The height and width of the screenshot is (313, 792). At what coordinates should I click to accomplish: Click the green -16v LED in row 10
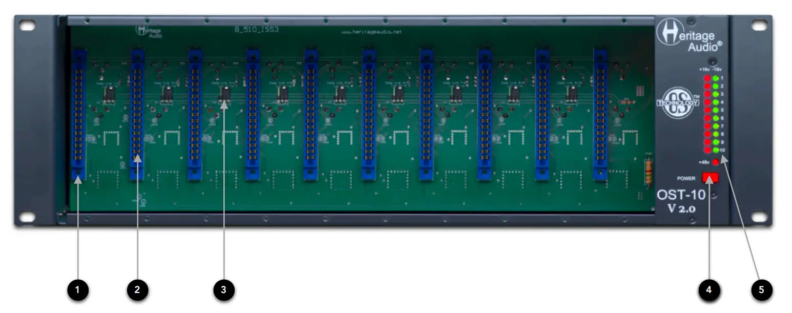(x=716, y=150)
